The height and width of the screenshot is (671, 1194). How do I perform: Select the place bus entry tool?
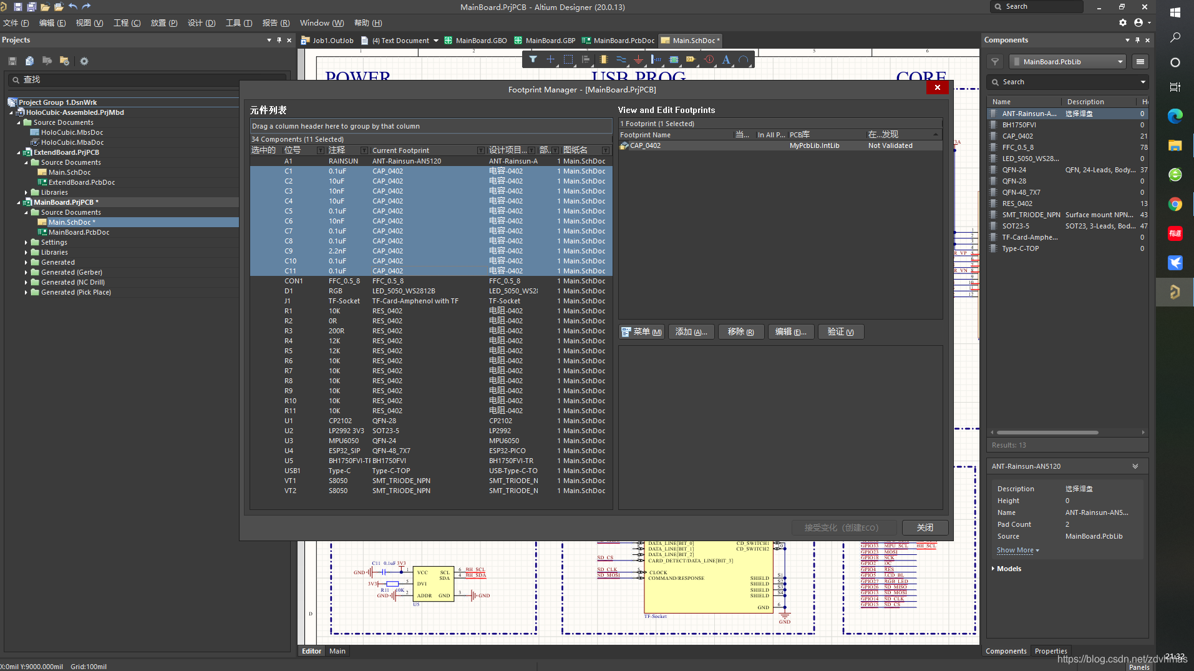click(656, 60)
